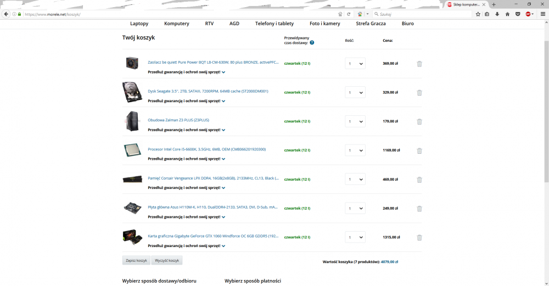Expand warranty extension under be quiet! power supply

tap(186, 72)
